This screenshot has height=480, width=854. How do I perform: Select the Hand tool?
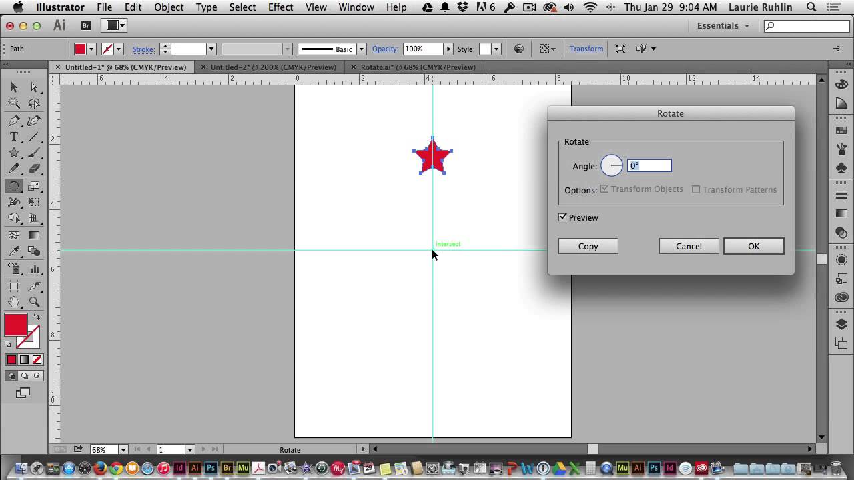pos(13,302)
